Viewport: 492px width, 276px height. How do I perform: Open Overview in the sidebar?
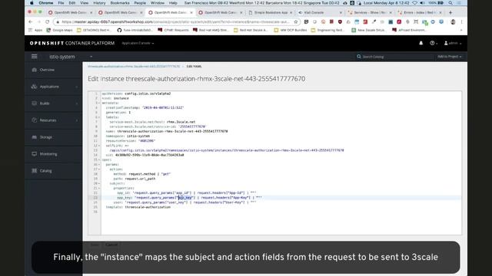pyautogui.click(x=53, y=70)
